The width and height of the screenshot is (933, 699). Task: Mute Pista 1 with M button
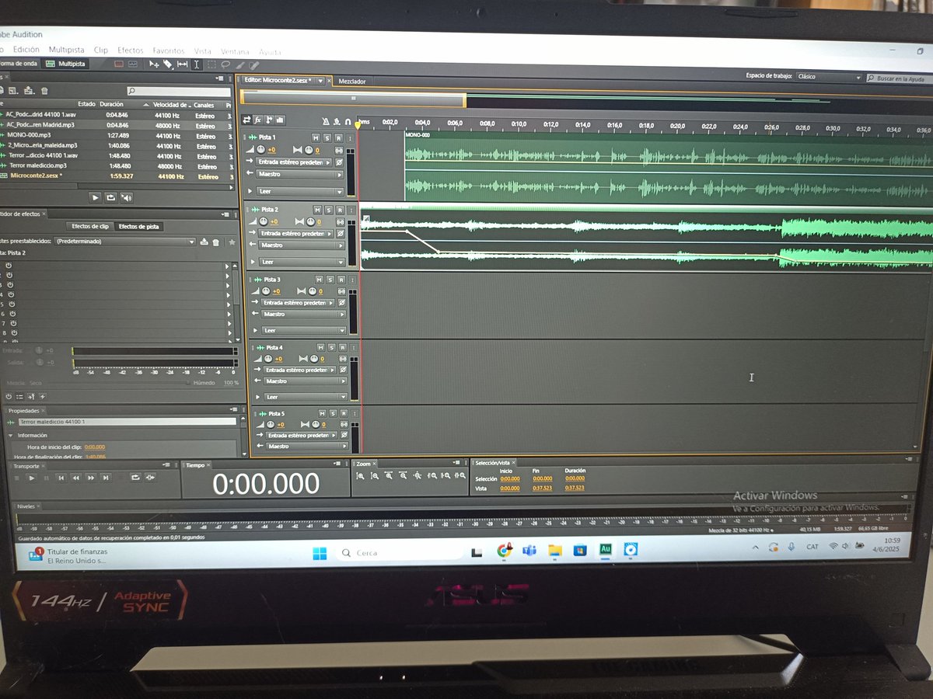316,137
